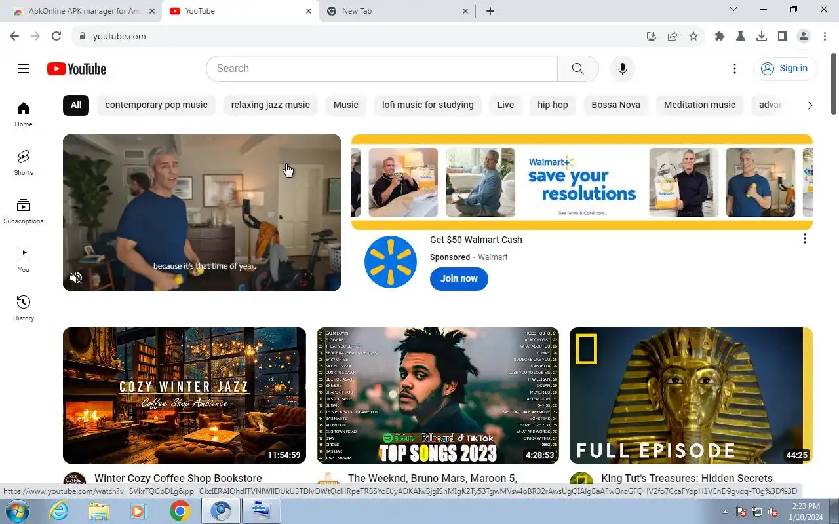Toggle Chrome side panel

[783, 36]
